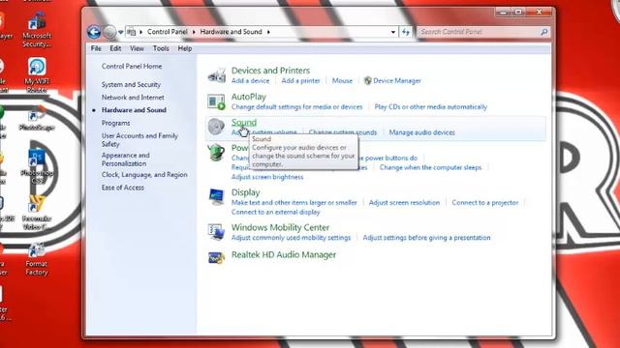
Task: Click the magnifier icon in search box
Action: tap(544, 32)
